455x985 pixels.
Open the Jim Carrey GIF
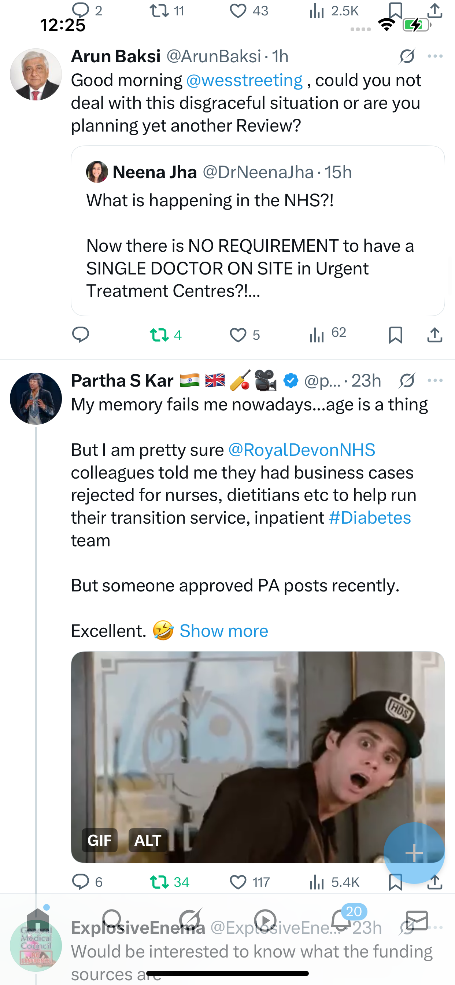click(258, 757)
